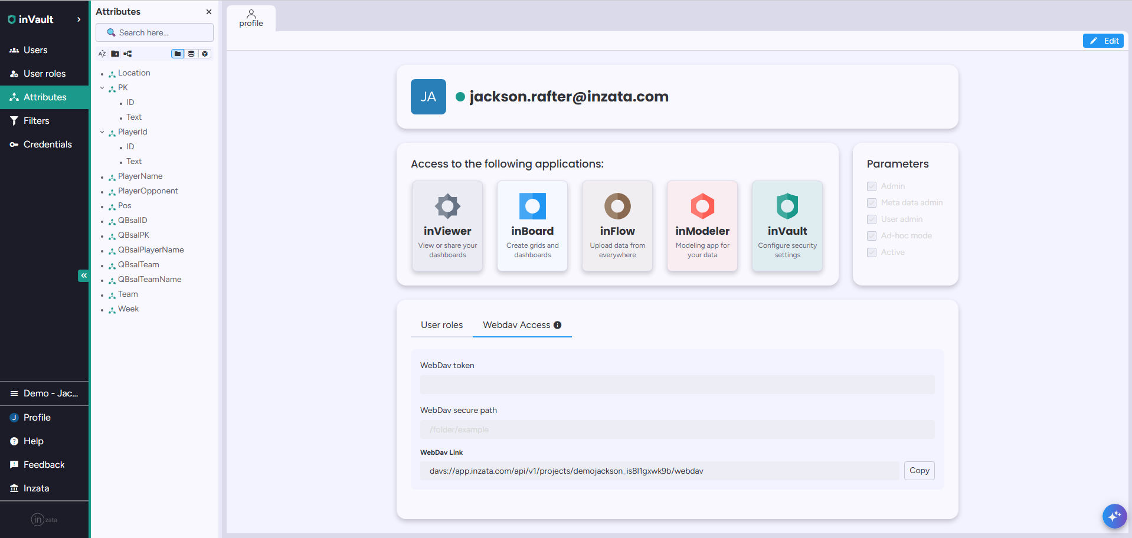Toggle alphabetical sorting in the Attributes panel

(102, 54)
